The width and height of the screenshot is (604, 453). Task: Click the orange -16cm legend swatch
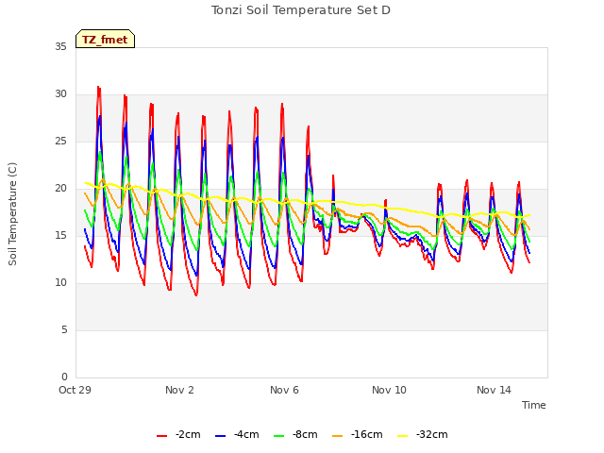pos(337,436)
